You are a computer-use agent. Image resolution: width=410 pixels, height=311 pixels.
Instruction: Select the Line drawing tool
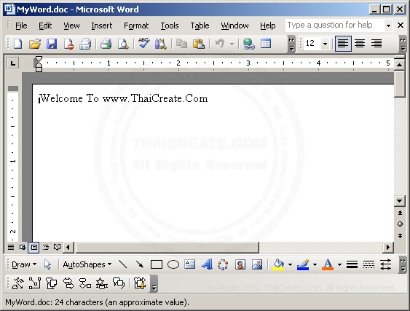pyautogui.click(x=122, y=264)
